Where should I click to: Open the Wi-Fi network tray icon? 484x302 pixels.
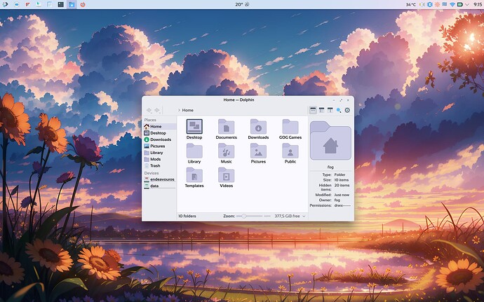pos(452,4)
